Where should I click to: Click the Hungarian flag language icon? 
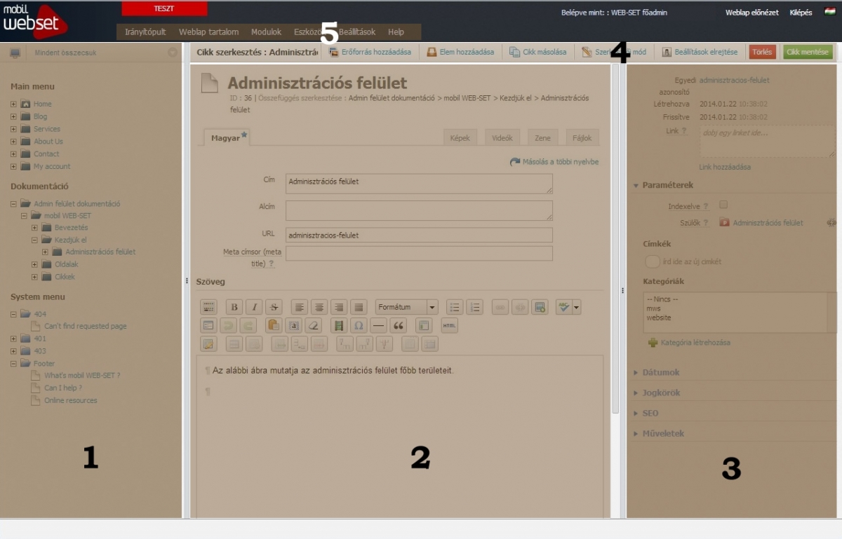click(829, 12)
